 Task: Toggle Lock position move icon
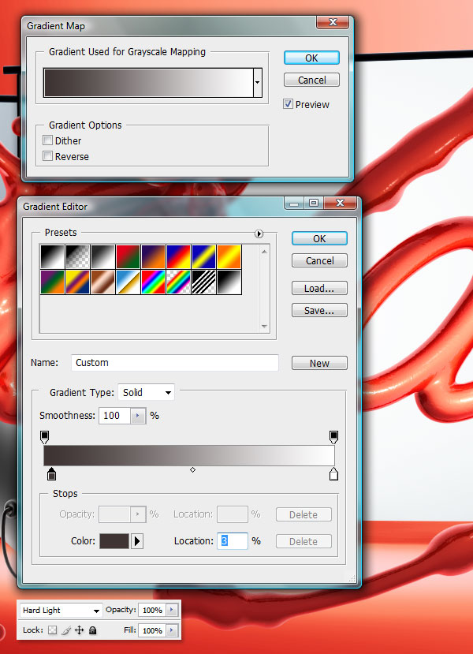(x=79, y=630)
